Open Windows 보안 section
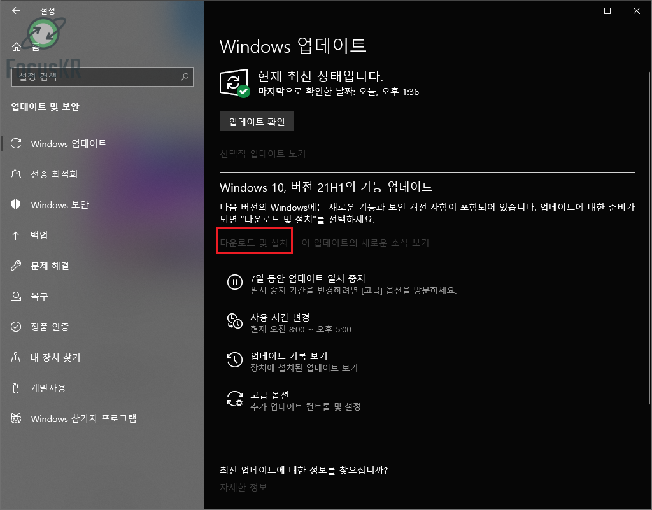The height and width of the screenshot is (510, 652). coord(59,204)
